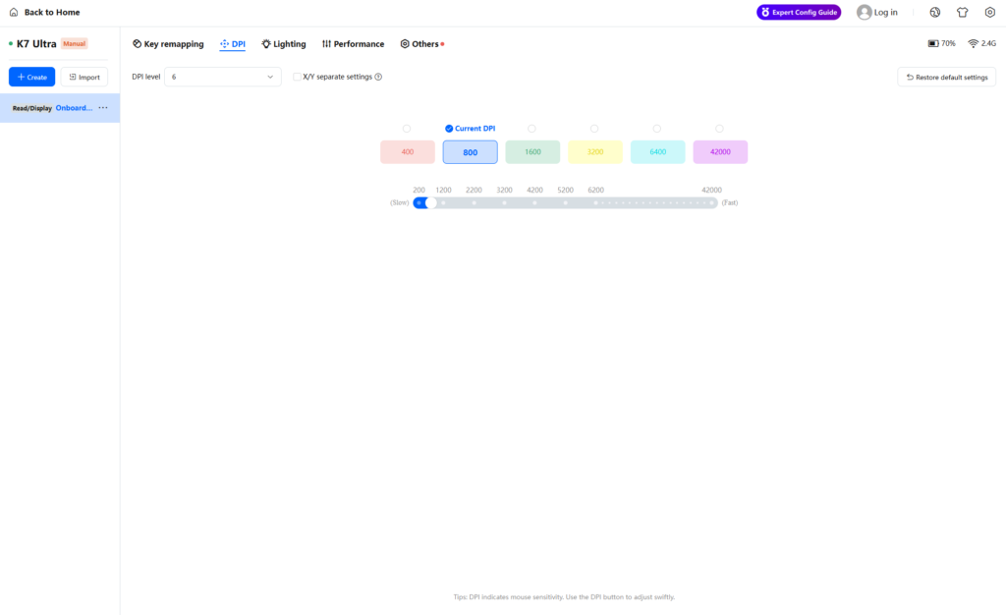The height and width of the screenshot is (615, 1006).
Task: Expand the DPI level dropdown
Action: click(222, 77)
